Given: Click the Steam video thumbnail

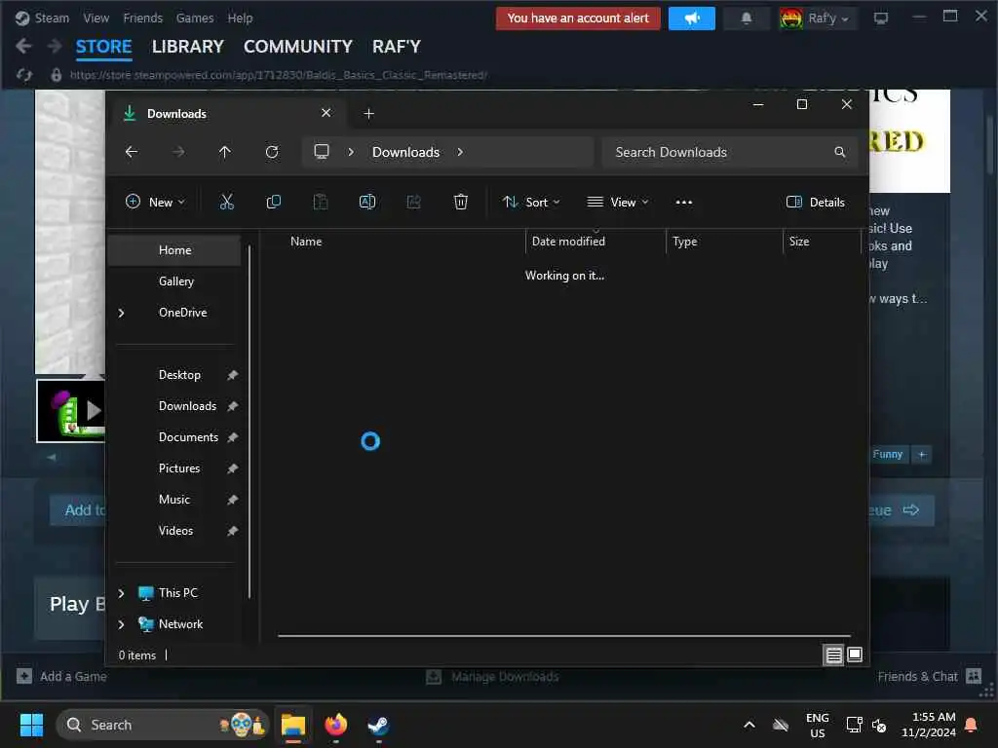Looking at the screenshot, I should pos(71,411).
